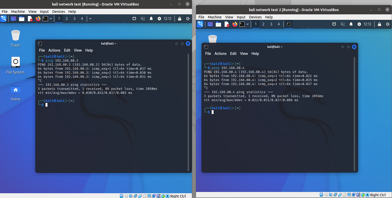Expand window list chevron after workspace 4, left VM
This screenshot has height=198, width=392.
[x=90, y=19]
